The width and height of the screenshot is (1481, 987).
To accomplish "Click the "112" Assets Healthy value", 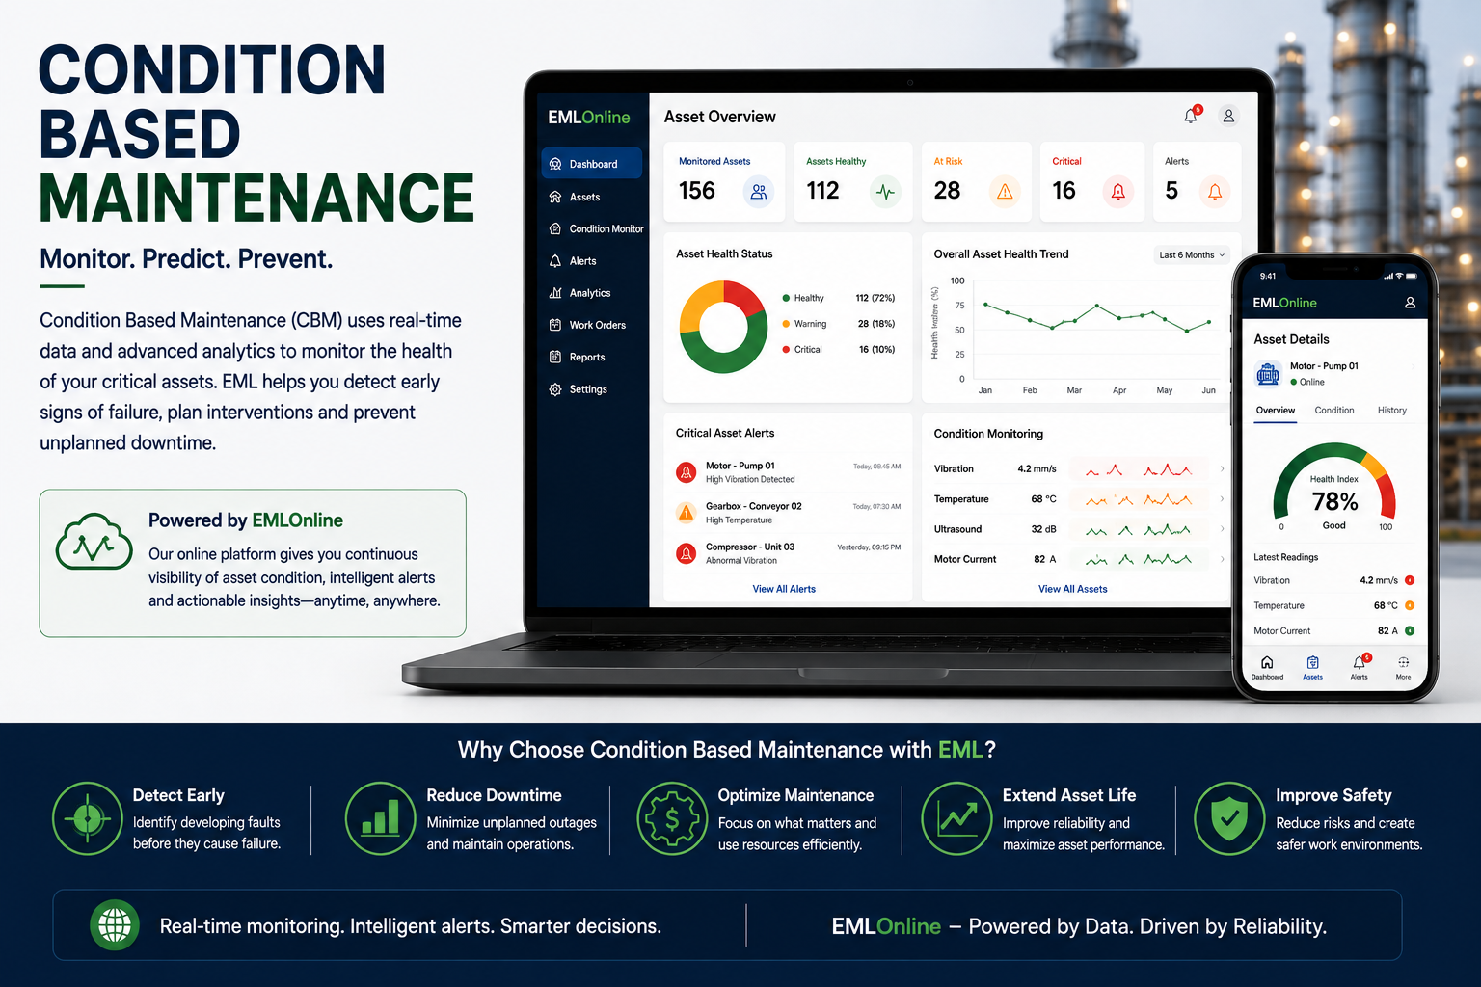I will [x=823, y=191].
